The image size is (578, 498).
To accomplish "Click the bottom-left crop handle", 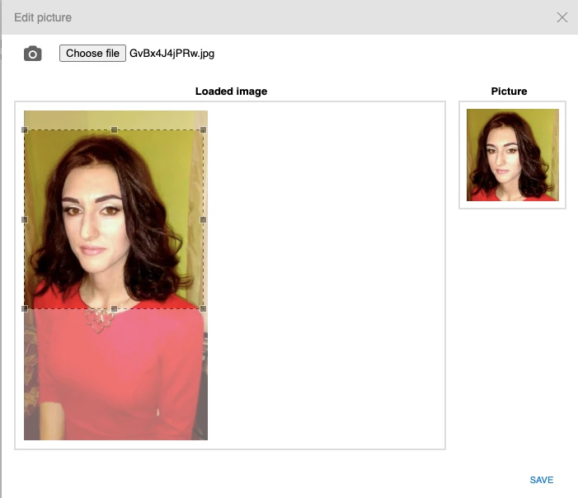I will [25, 308].
